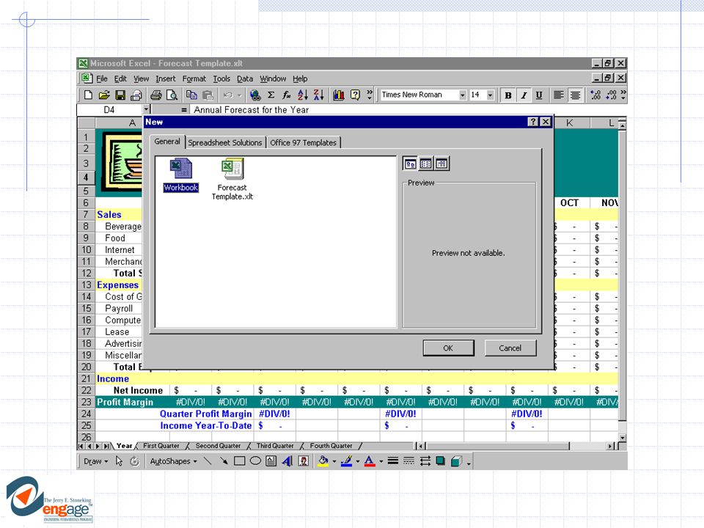Image resolution: width=704 pixels, height=528 pixels.
Task: Click the Arrow Style icon
Action: pos(425,461)
